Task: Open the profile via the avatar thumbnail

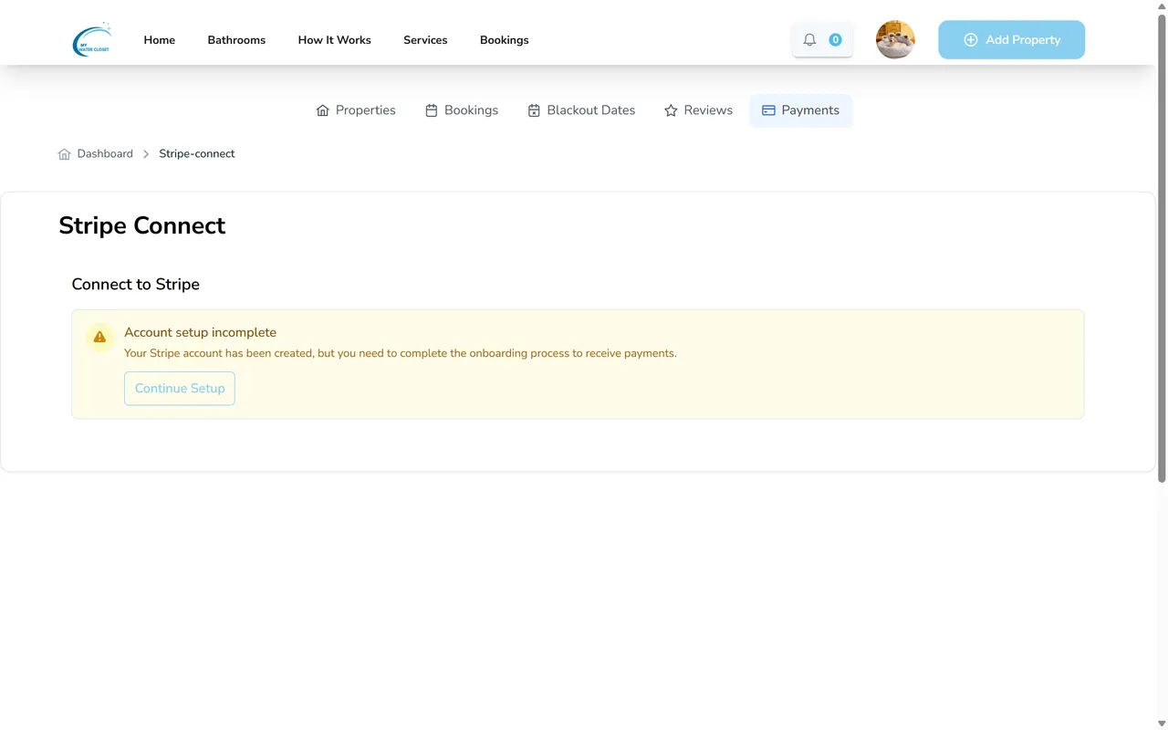Action: click(895, 39)
